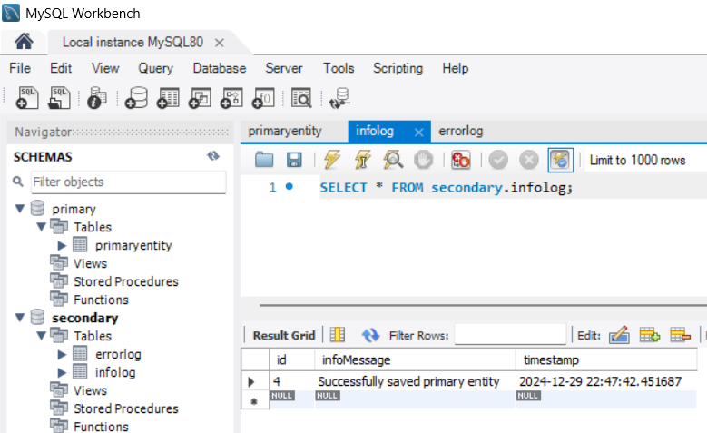The image size is (707, 433).
Task: Create a new schema toolbar icon
Action: click(136, 98)
